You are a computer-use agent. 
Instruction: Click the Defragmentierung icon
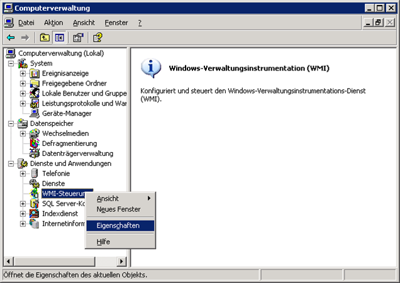(35, 143)
